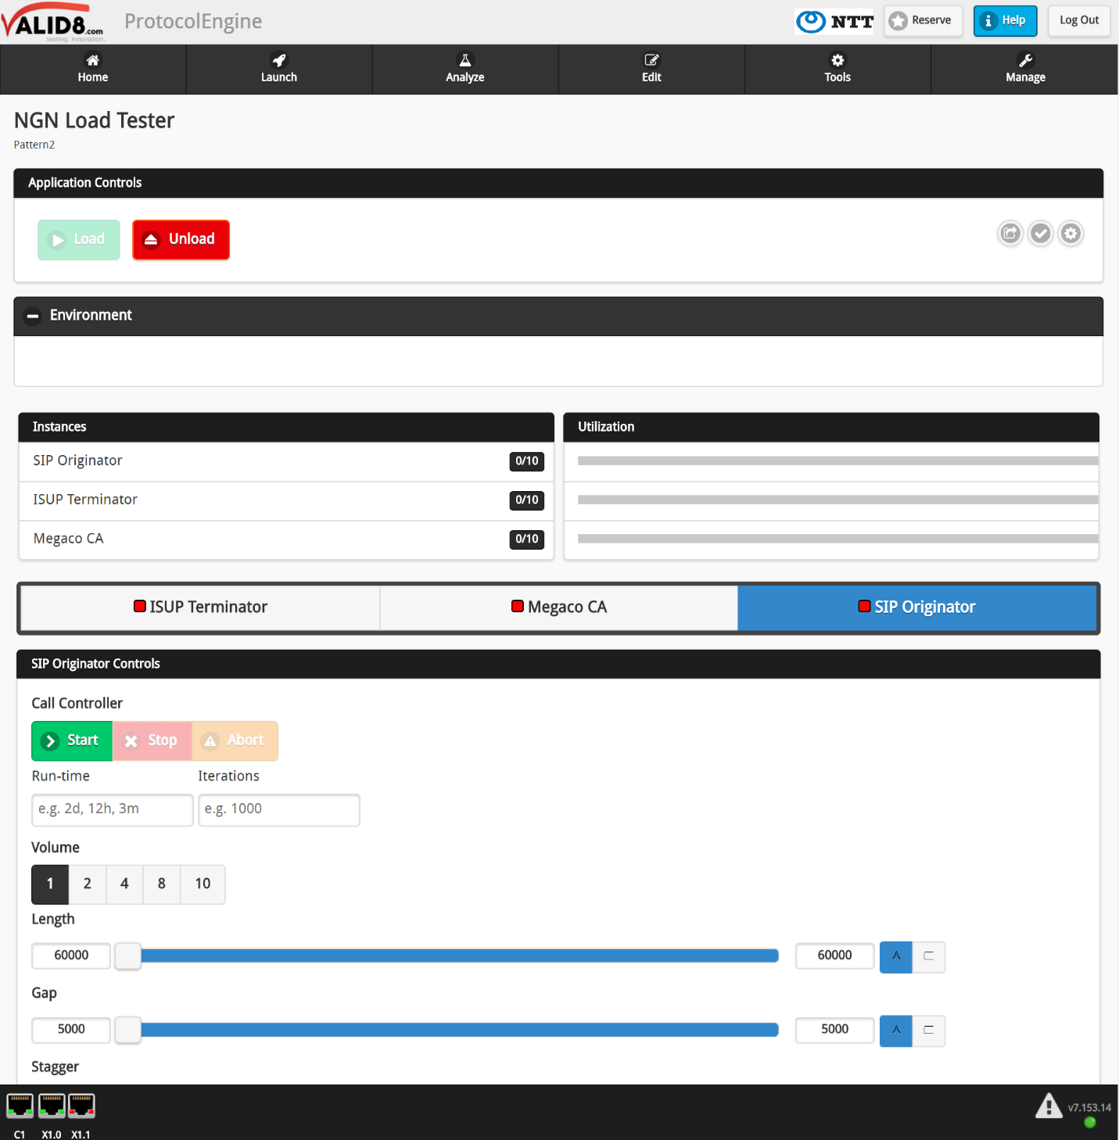Click the Valid8 logo
Viewport: 1119px width, 1140px height.
(x=52, y=22)
